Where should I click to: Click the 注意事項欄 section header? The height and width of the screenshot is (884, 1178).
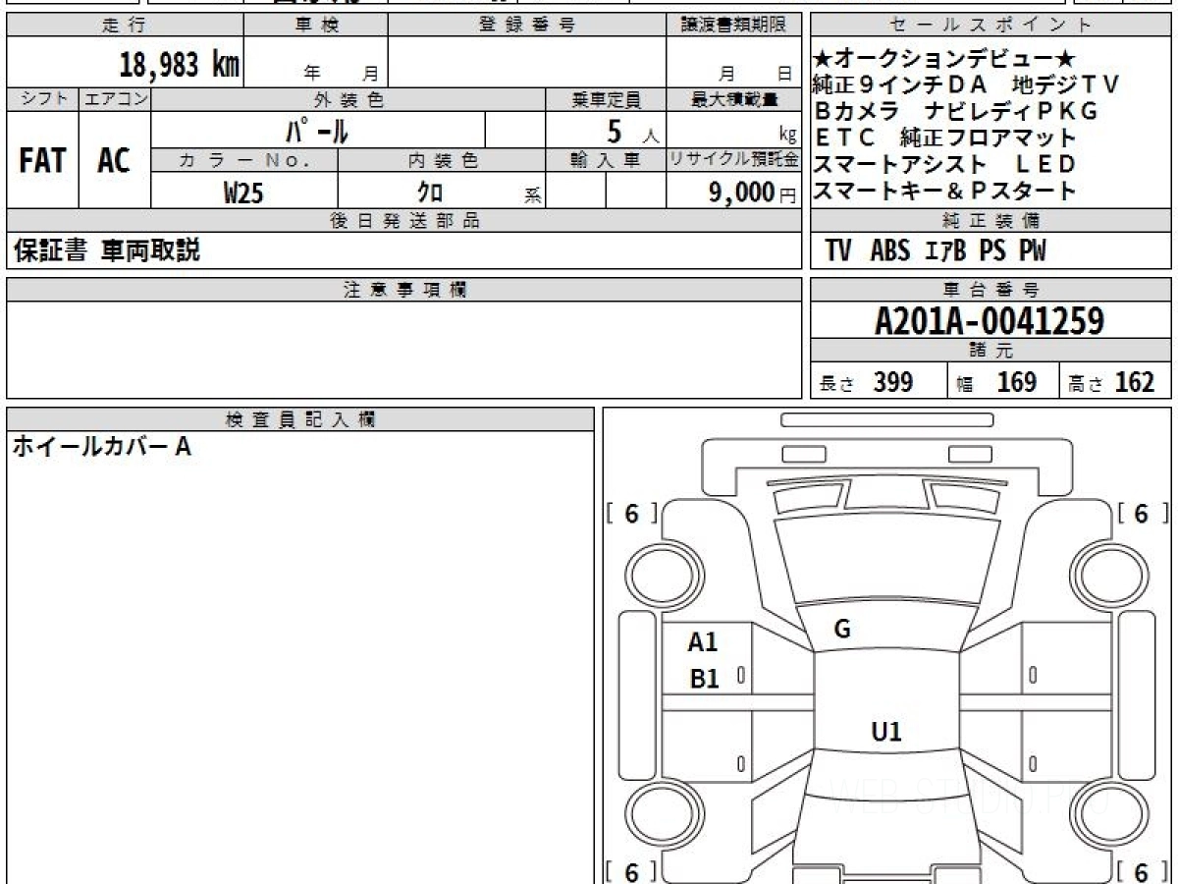[x=404, y=290]
